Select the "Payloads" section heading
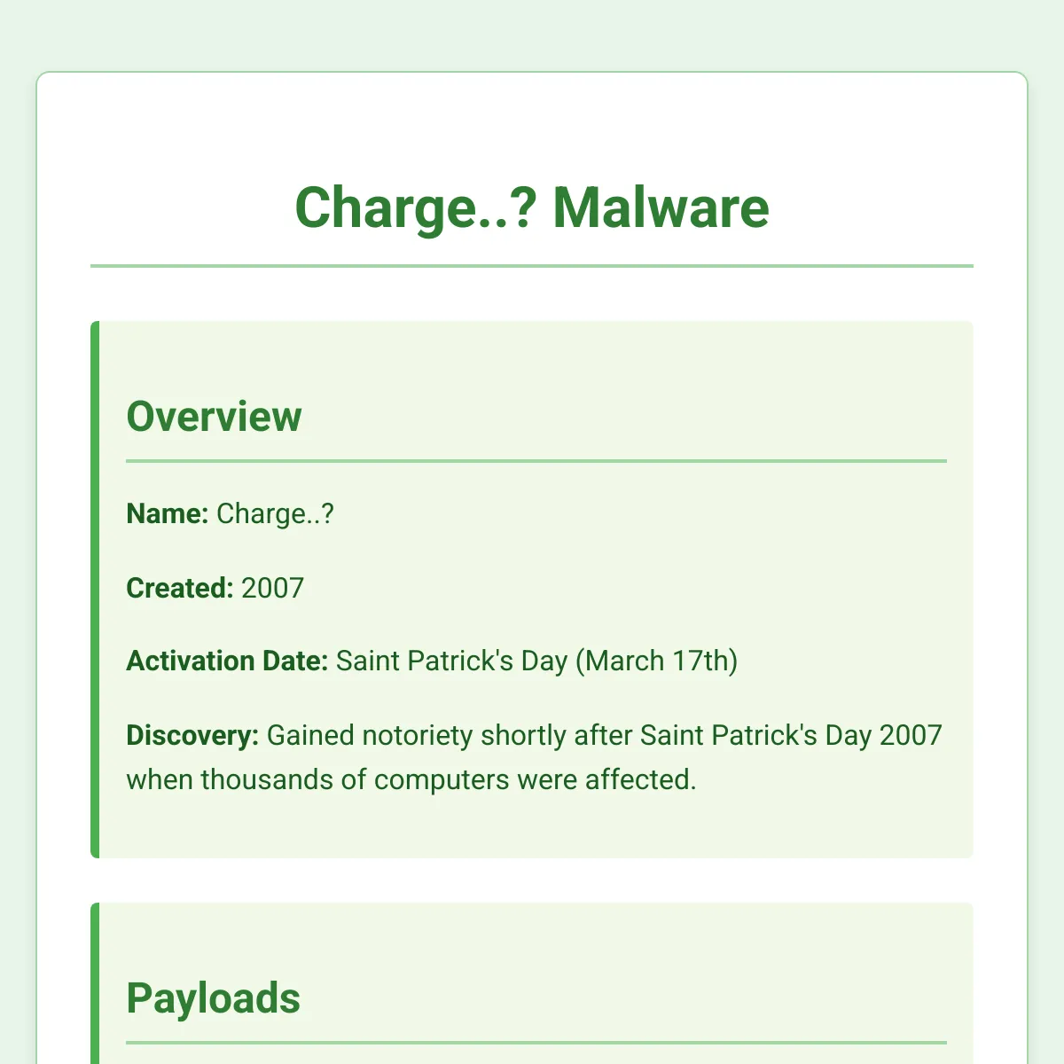 (x=214, y=999)
